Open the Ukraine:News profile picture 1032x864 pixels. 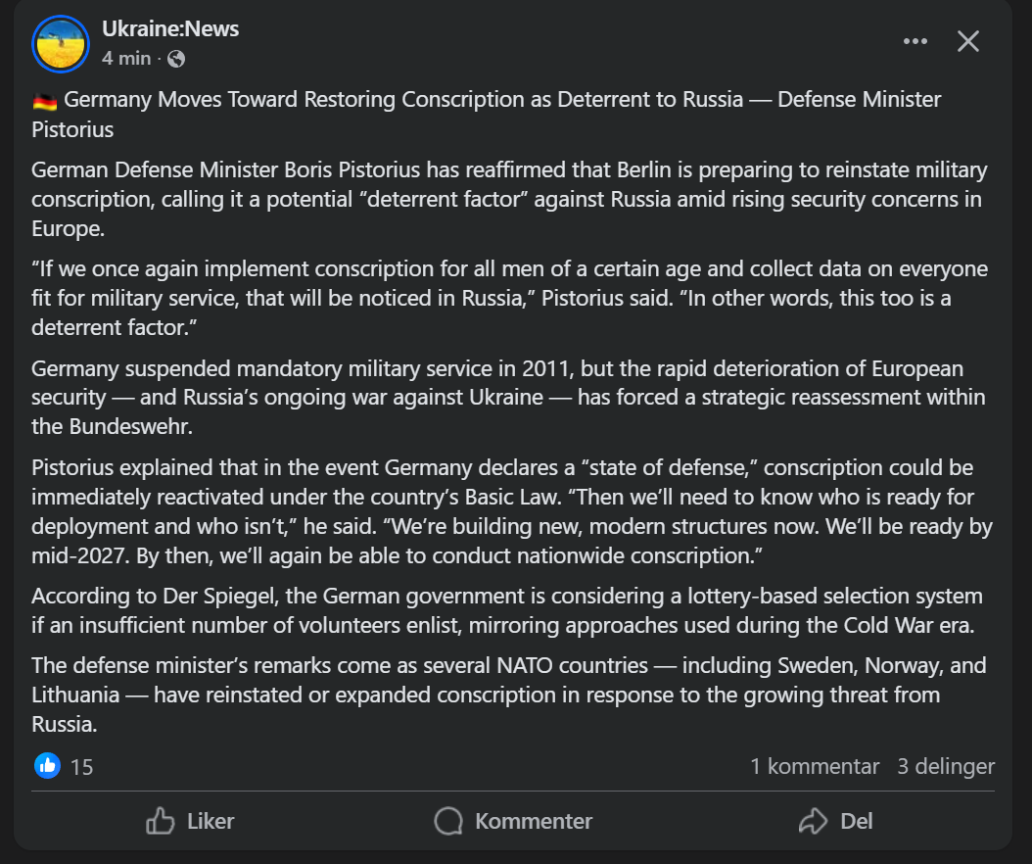pyautogui.click(x=62, y=44)
